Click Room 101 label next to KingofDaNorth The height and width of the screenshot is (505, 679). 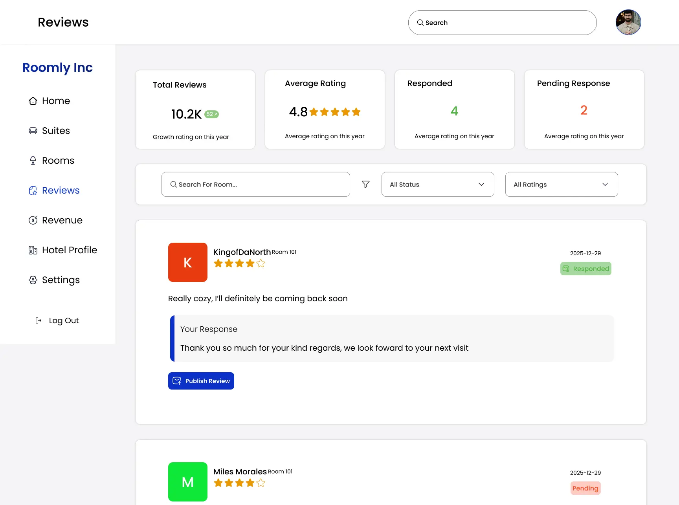(x=284, y=252)
